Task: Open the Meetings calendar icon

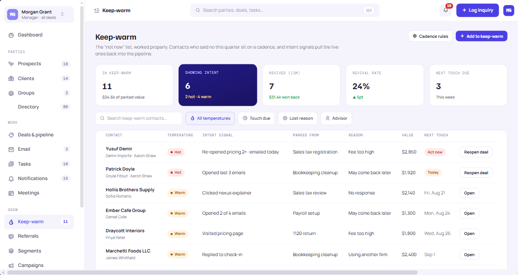Action: (x=11, y=193)
